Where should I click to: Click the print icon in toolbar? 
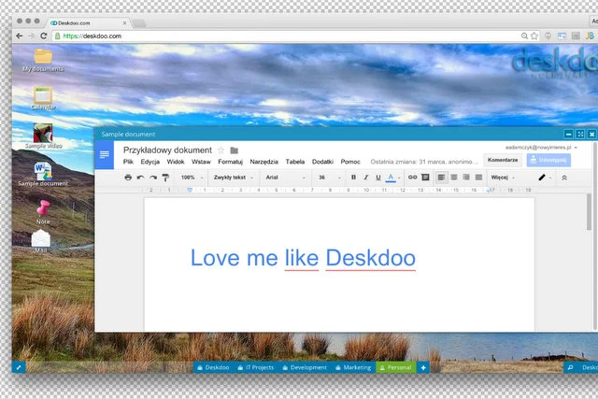(x=128, y=178)
